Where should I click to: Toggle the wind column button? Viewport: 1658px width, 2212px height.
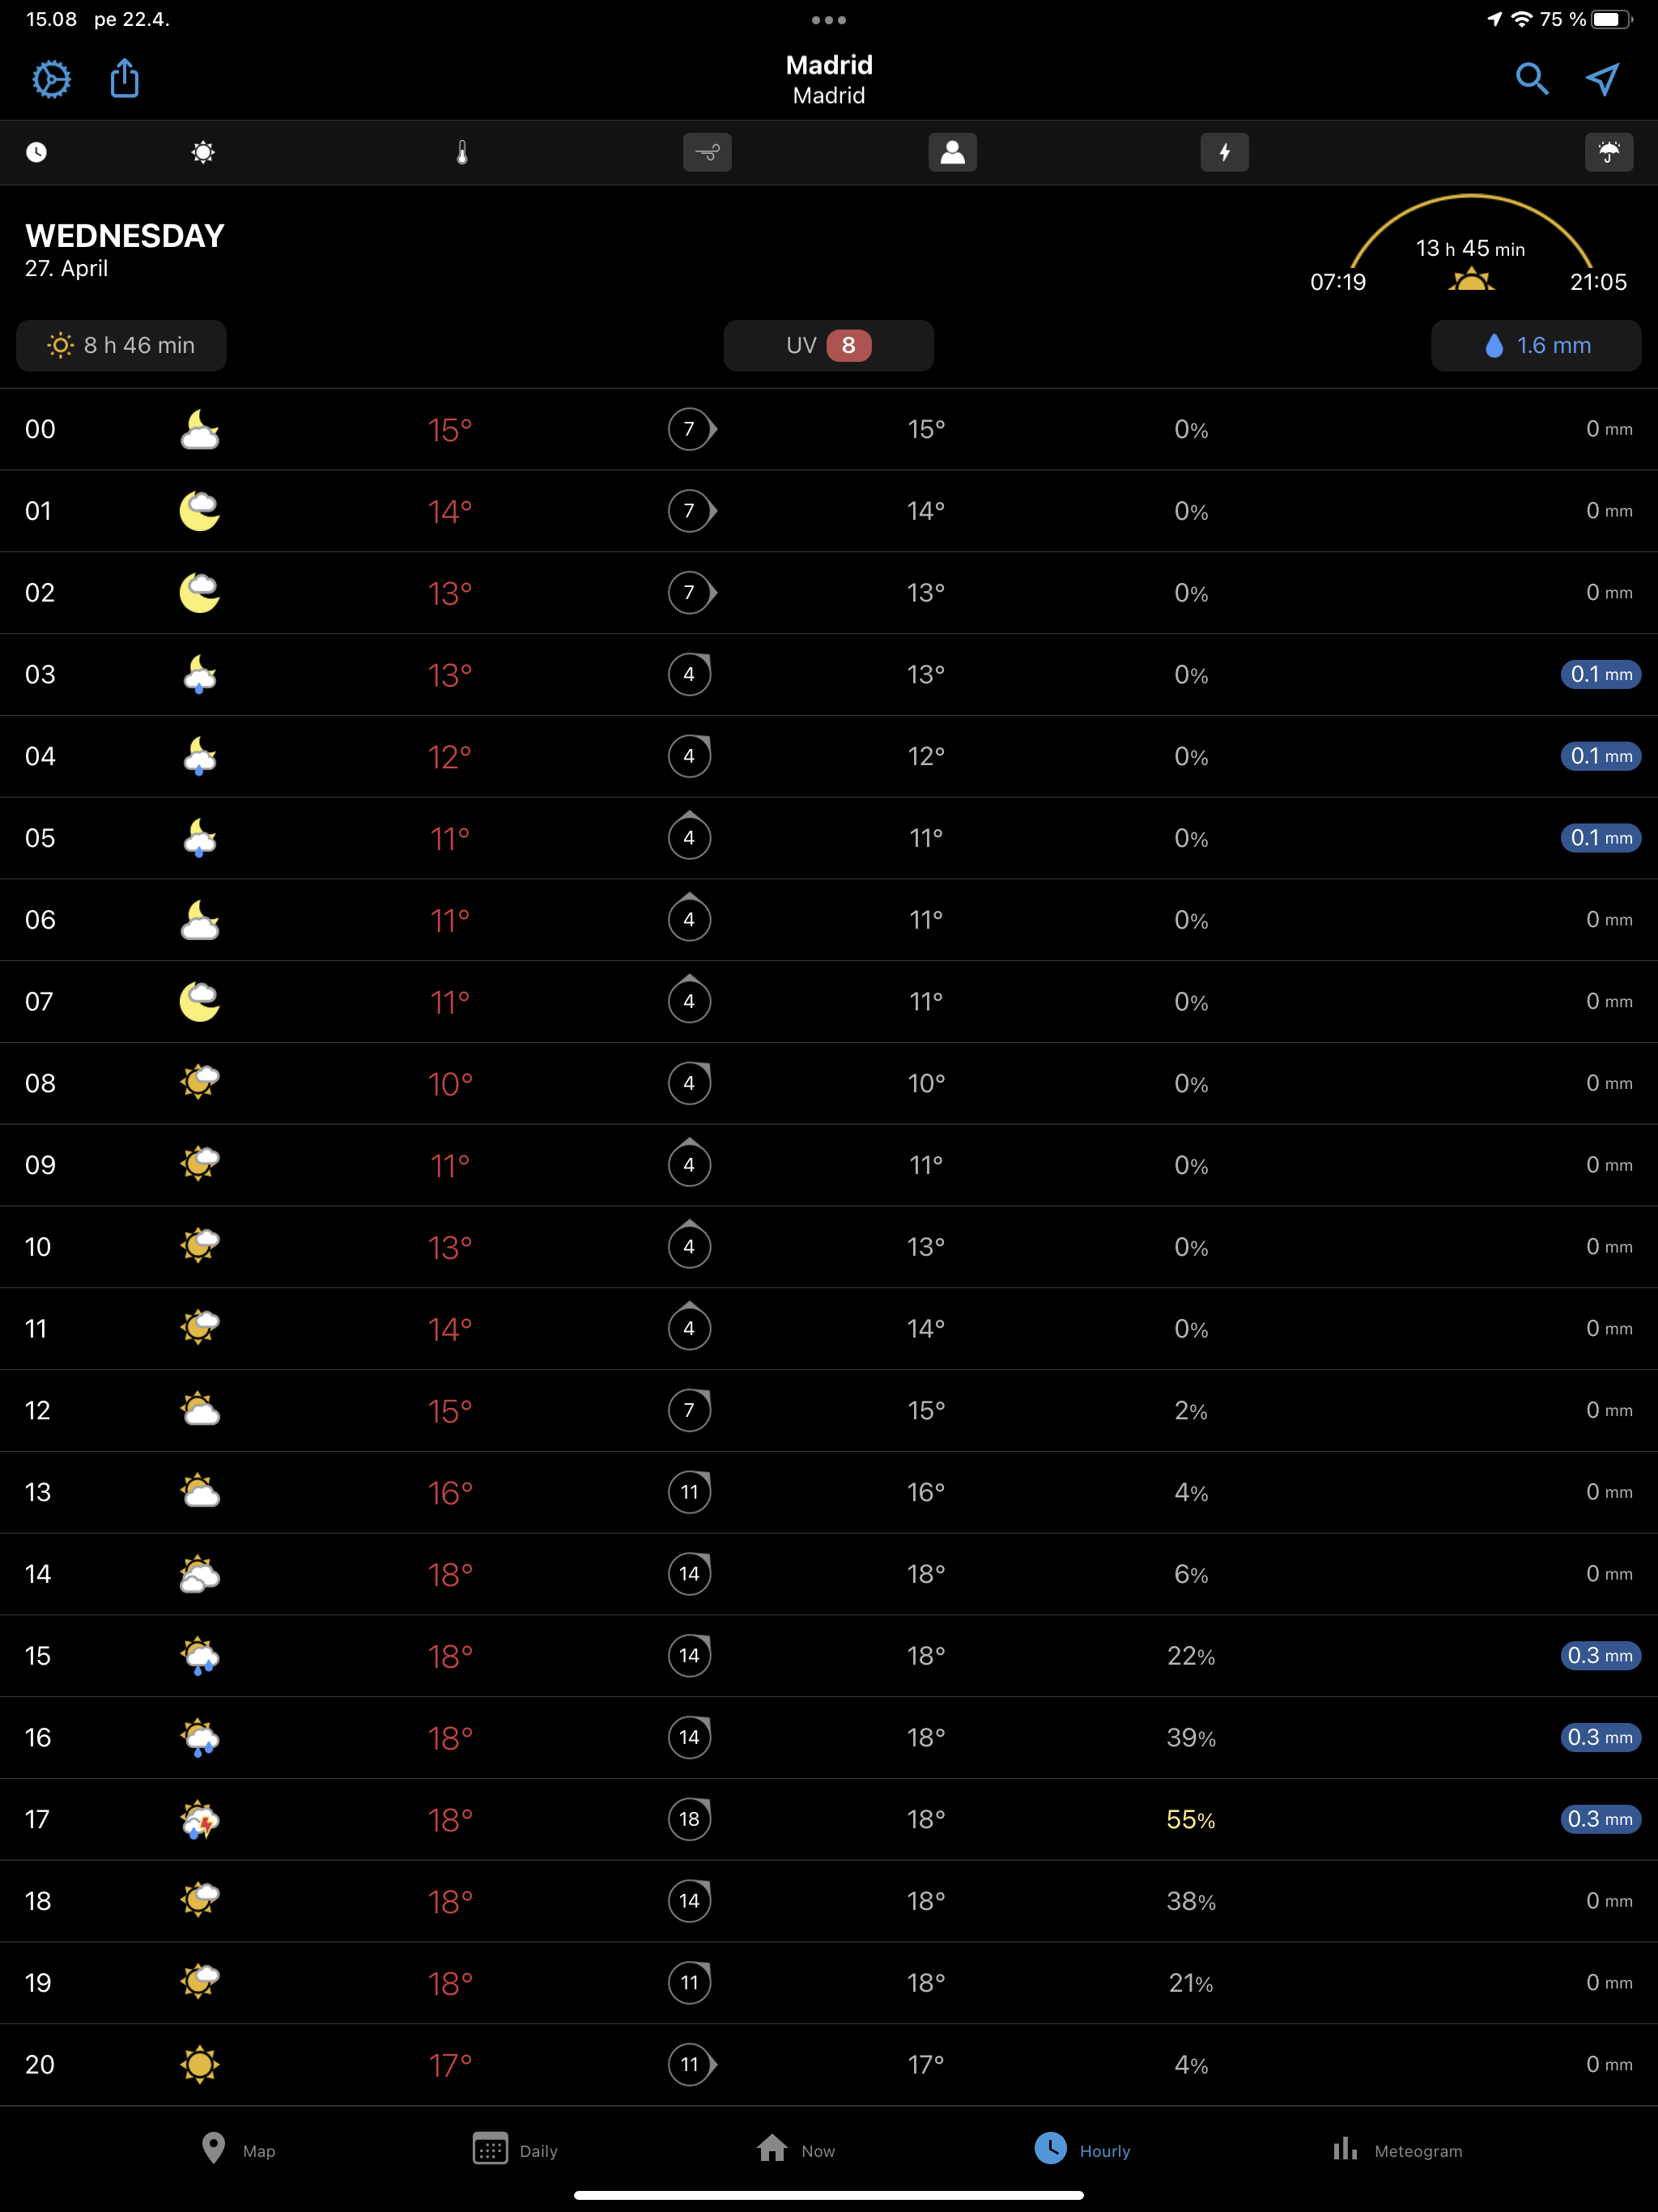click(707, 152)
